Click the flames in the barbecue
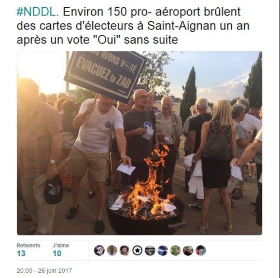Viewport: 280px width, 278px height. (x=150, y=186)
